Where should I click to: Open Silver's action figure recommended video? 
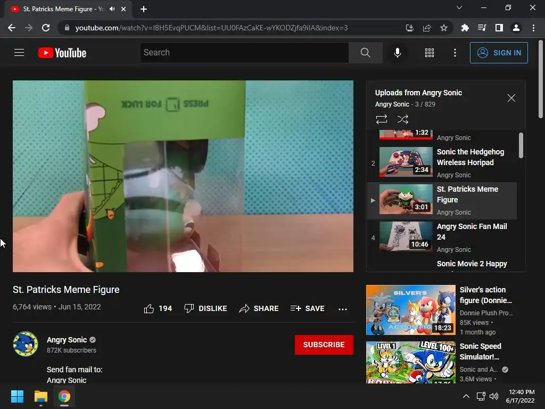click(410, 310)
